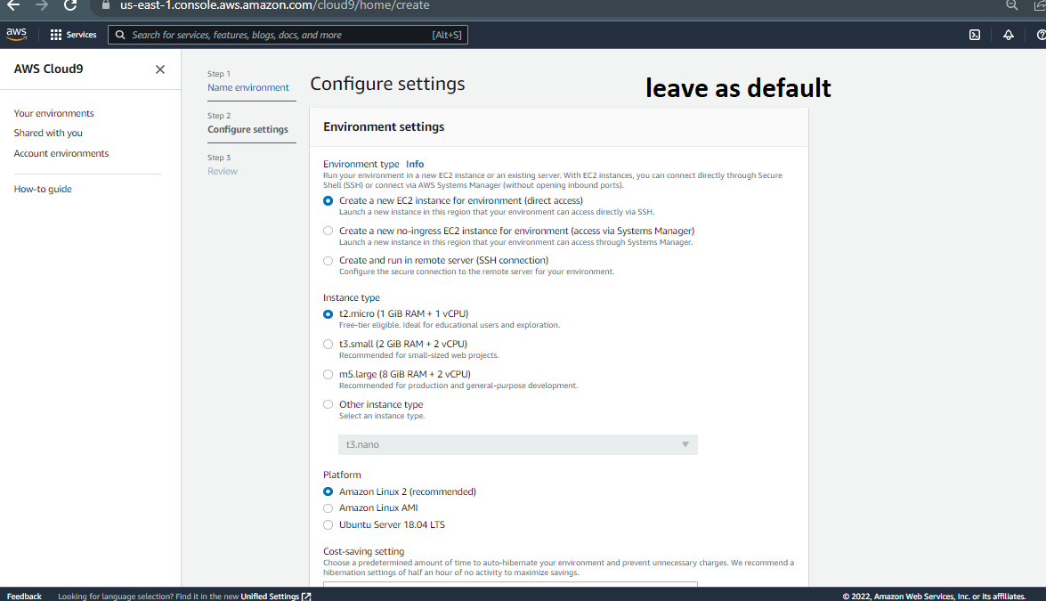Open the cost-saving setting dropdown
This screenshot has width=1046, height=601.
pyautogui.click(x=510, y=584)
